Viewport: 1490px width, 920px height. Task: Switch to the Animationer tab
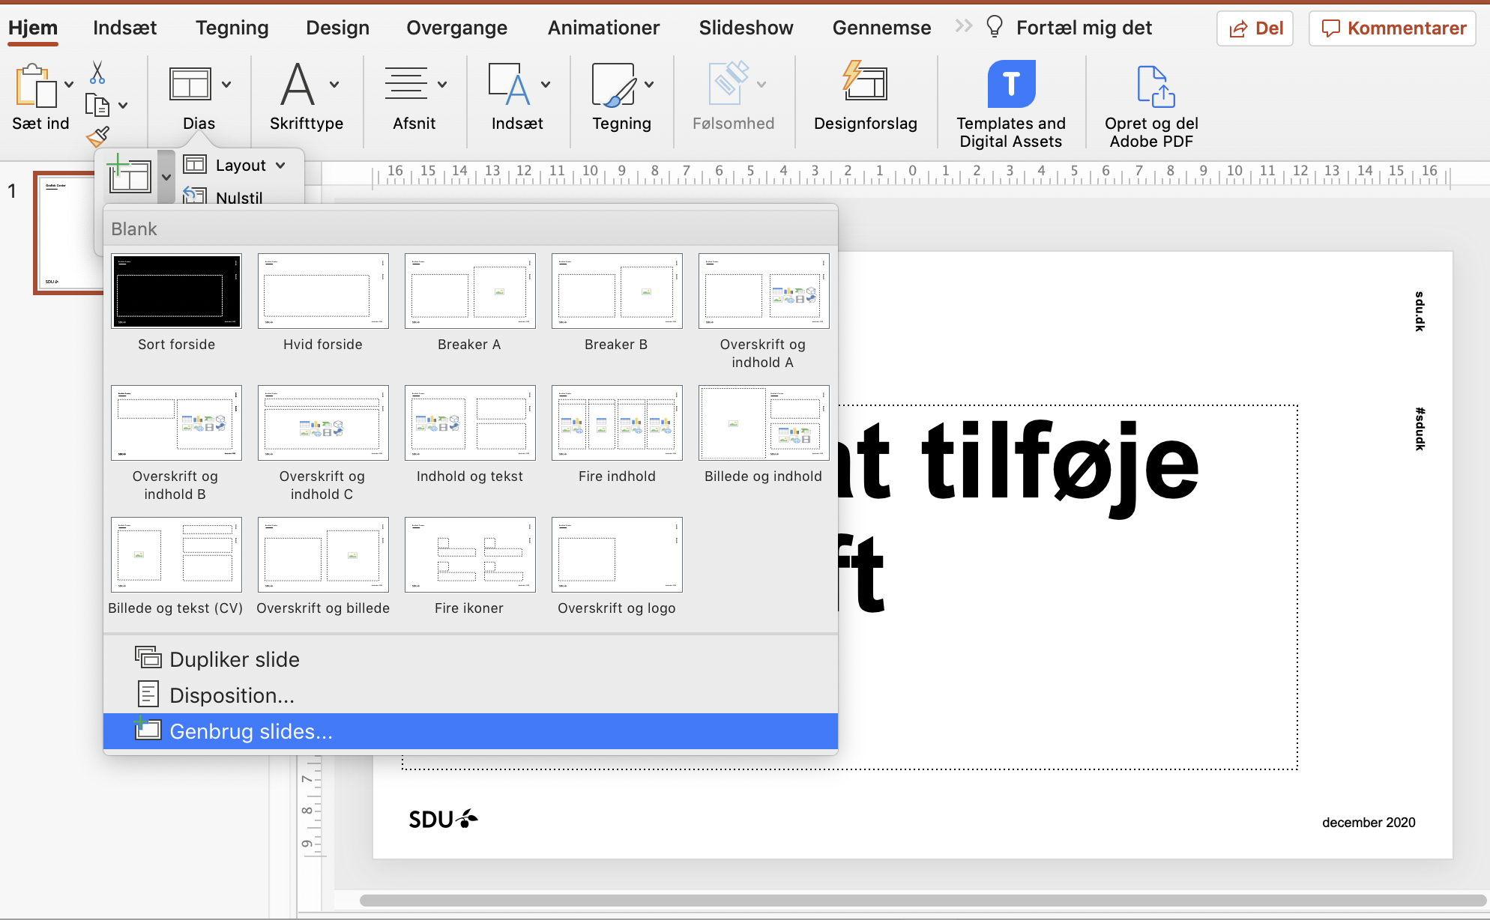pos(603,28)
